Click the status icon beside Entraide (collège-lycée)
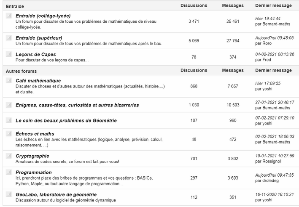The image size is (299, 207). click(9, 16)
